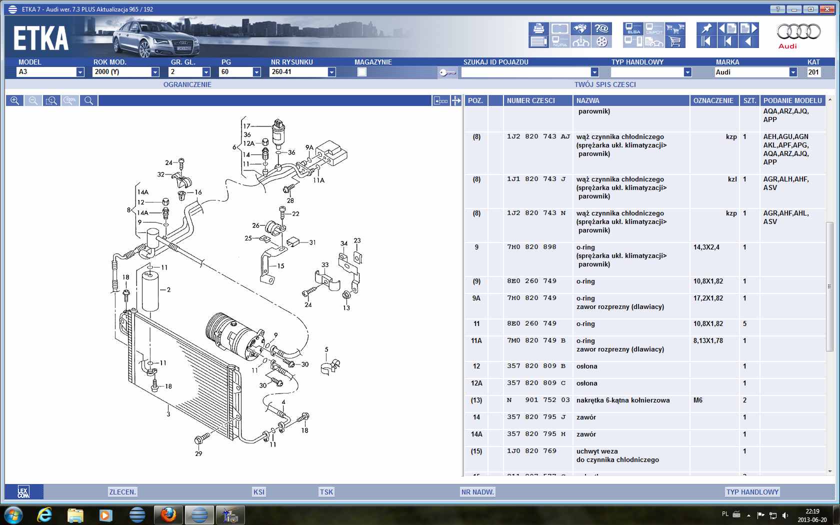Click the PODANIE MODELU column header
Screen dimensions: 840x525
click(792, 100)
